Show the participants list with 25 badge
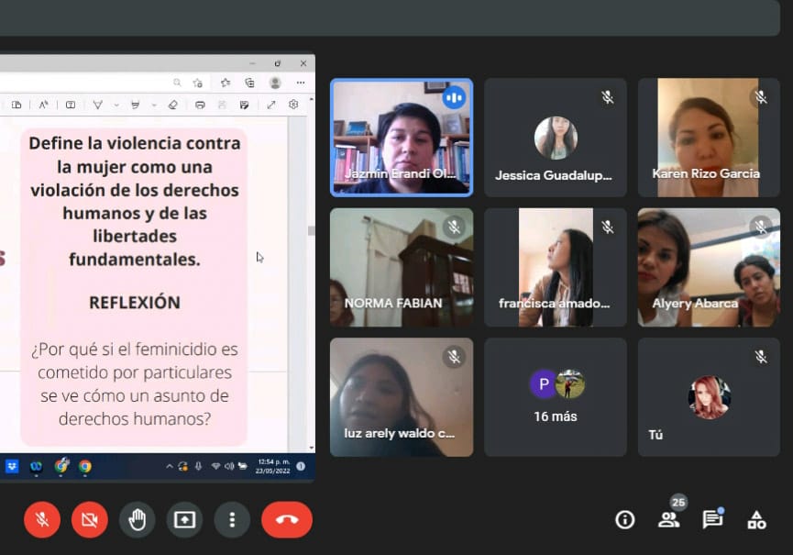The width and height of the screenshot is (793, 555). [x=669, y=519]
